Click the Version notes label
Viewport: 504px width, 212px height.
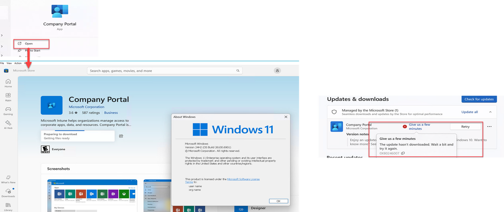pyautogui.click(x=358, y=134)
